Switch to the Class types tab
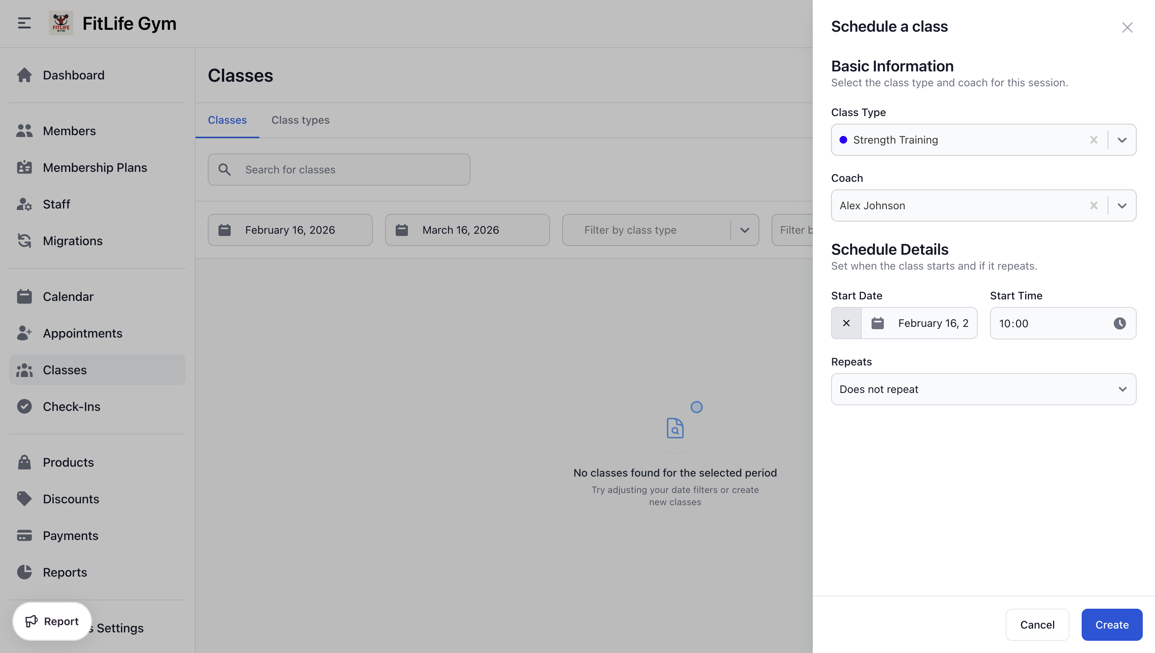 click(300, 120)
